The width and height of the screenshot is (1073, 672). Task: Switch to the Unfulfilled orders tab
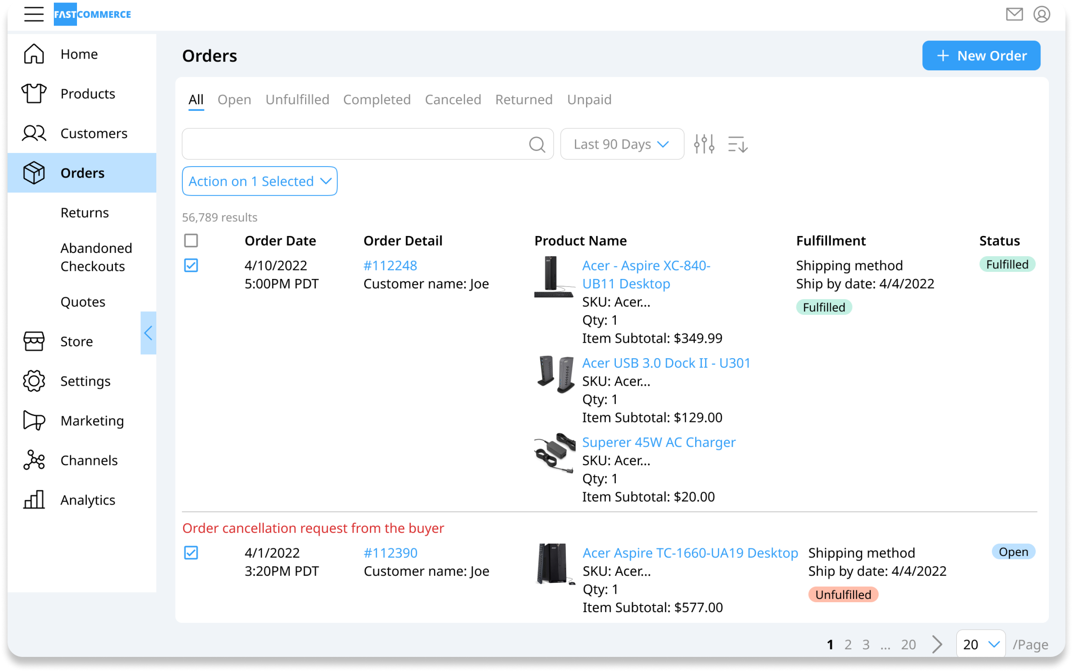(x=298, y=99)
